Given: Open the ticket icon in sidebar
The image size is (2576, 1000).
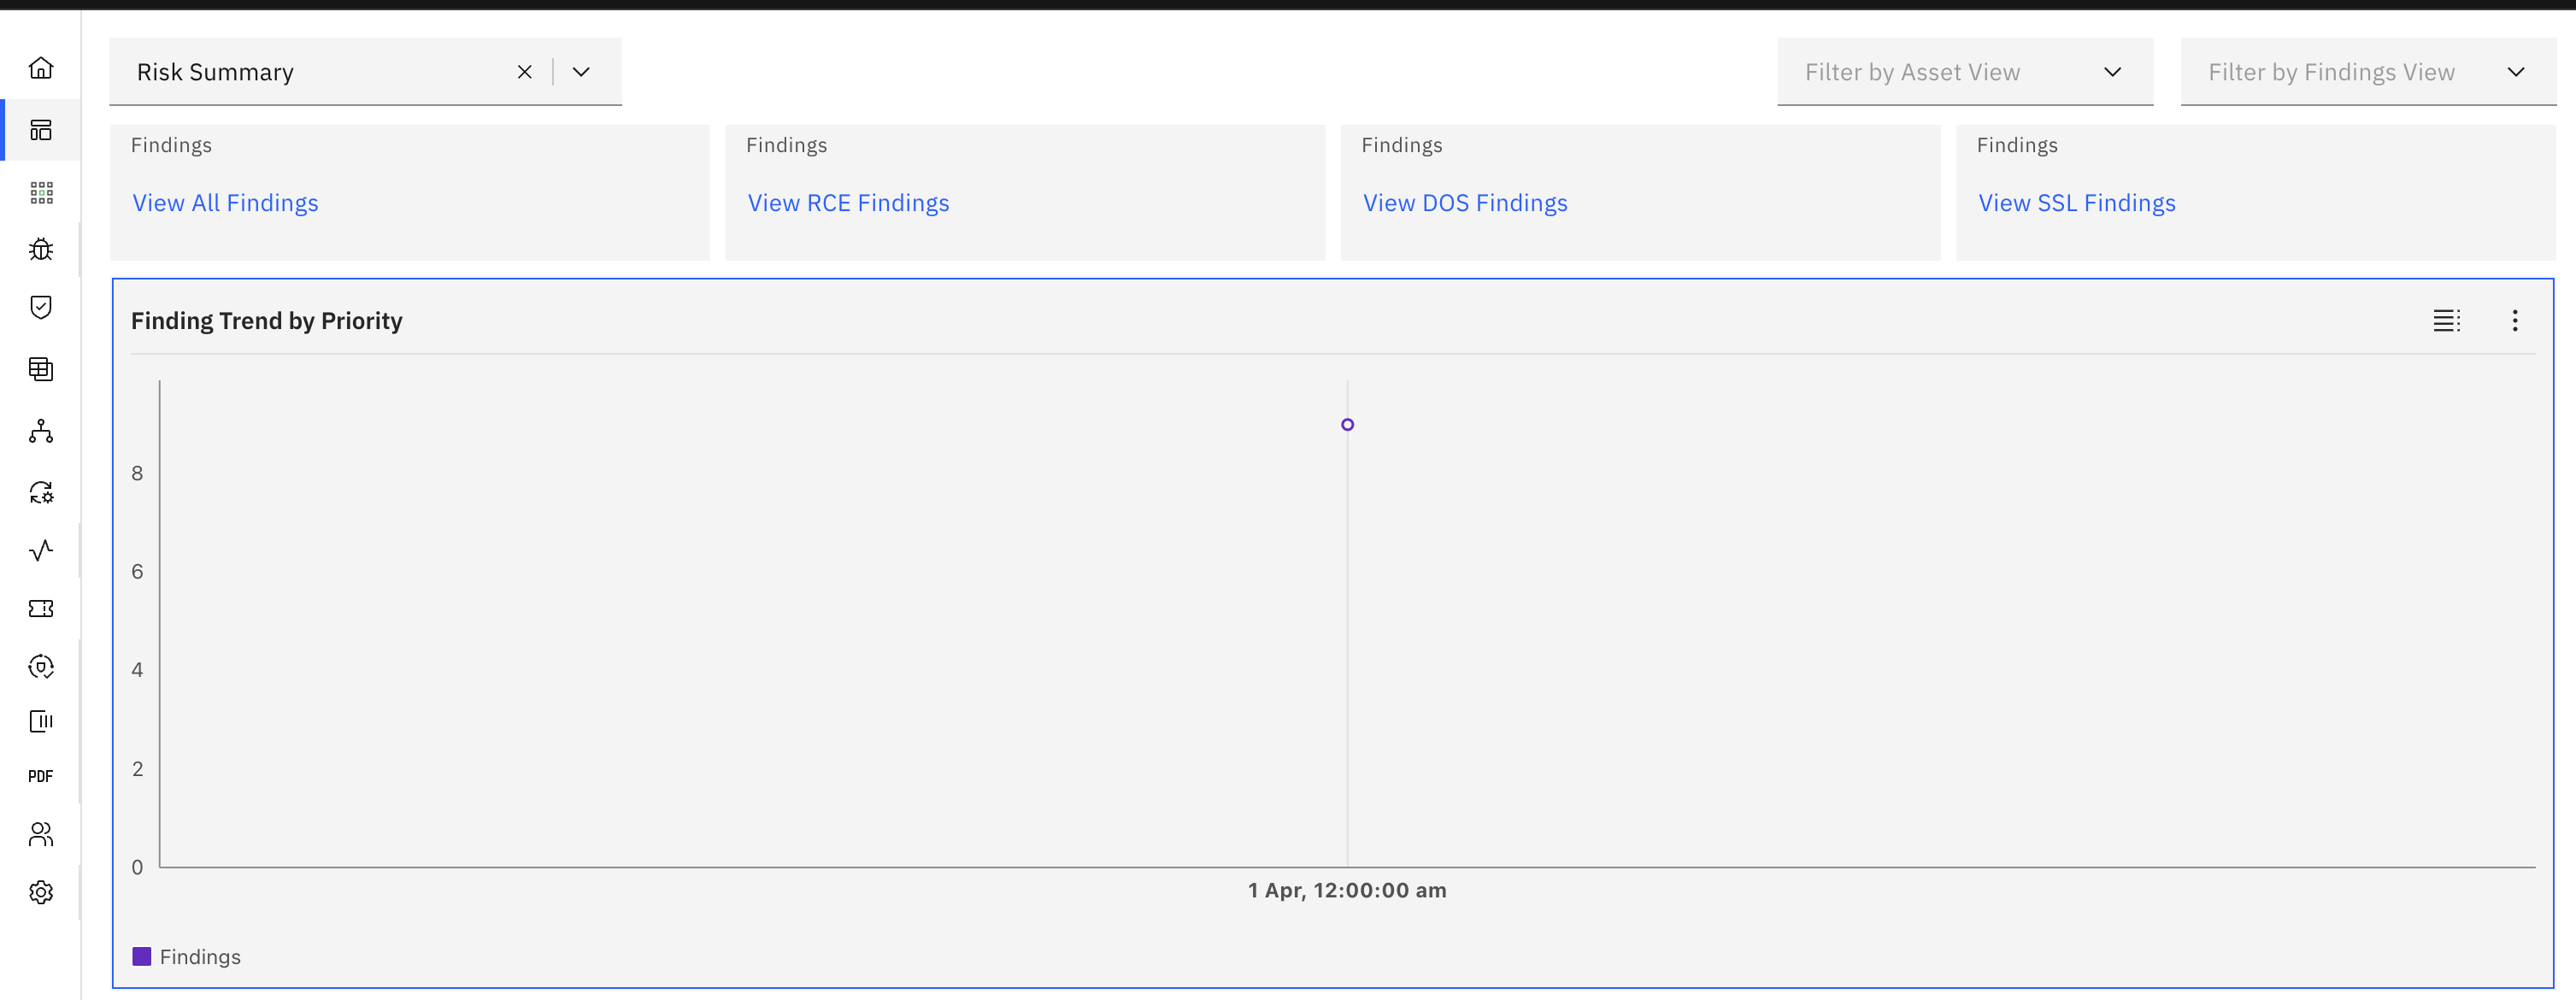Looking at the screenshot, I should 41,609.
